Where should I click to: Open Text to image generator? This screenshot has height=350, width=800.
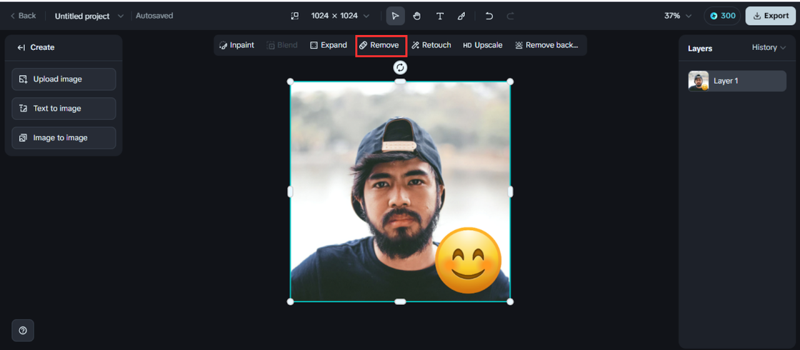[64, 108]
